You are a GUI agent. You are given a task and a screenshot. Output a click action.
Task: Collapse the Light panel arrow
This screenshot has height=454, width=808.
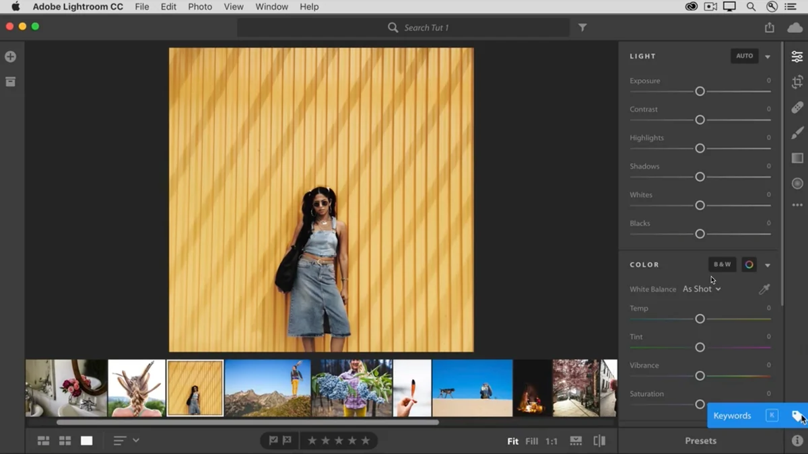(768, 57)
